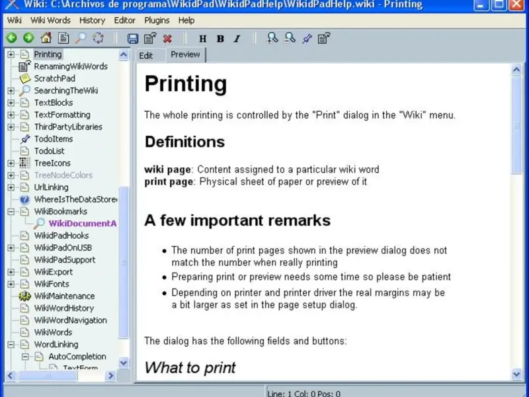
Task: Apply heading format with the H icon
Action: [x=203, y=39]
